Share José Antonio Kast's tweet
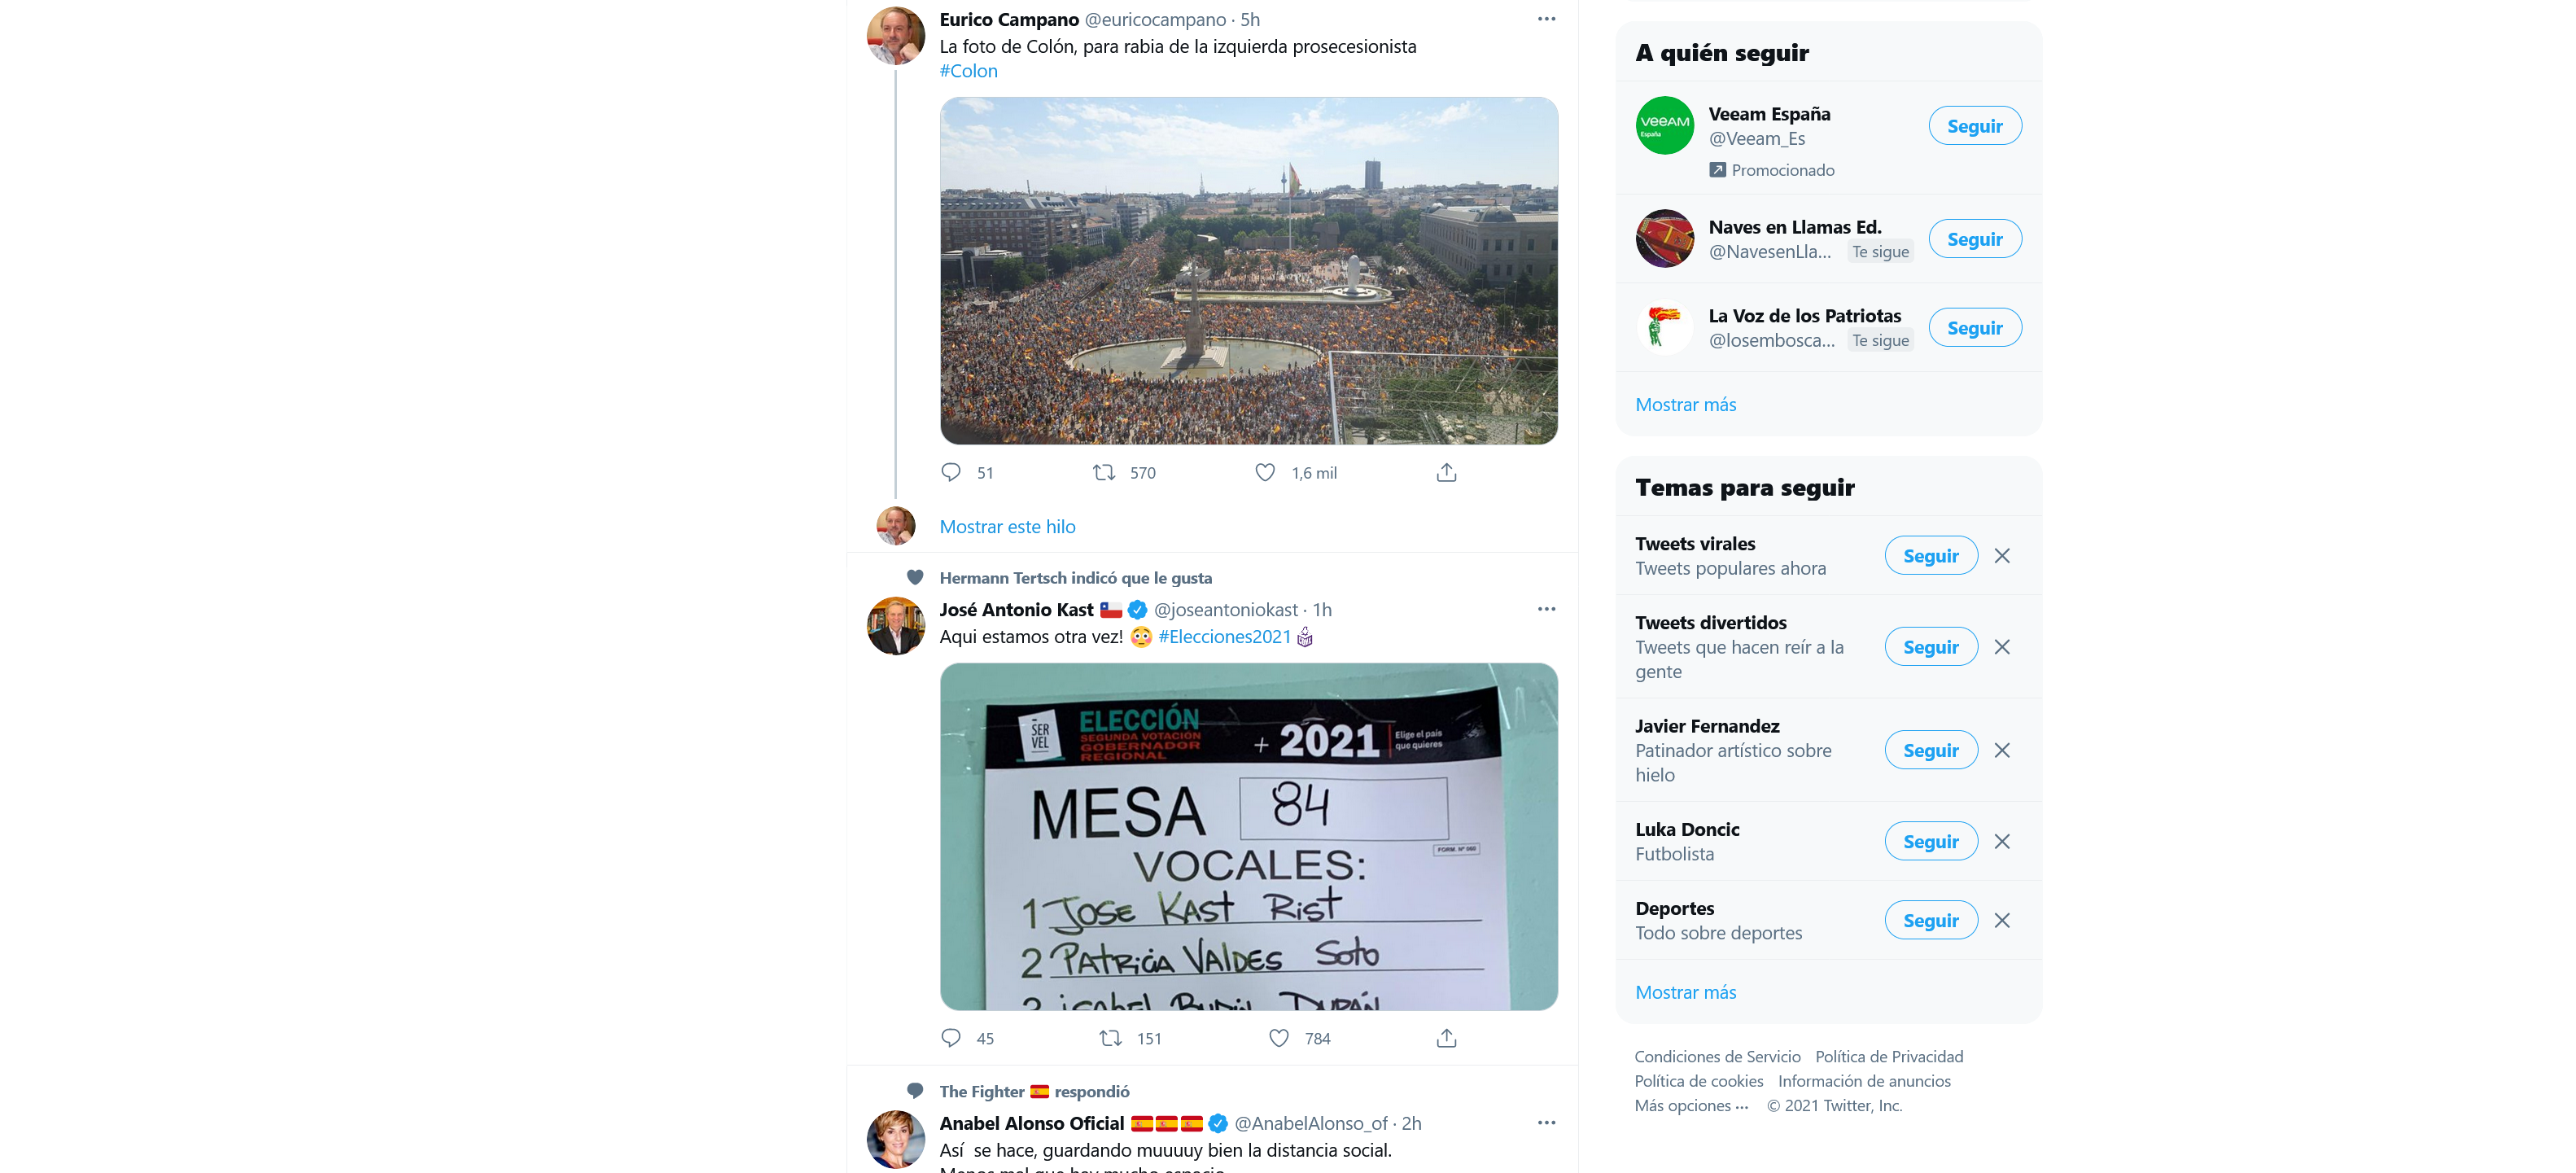2576x1173 pixels. pyautogui.click(x=1446, y=1038)
